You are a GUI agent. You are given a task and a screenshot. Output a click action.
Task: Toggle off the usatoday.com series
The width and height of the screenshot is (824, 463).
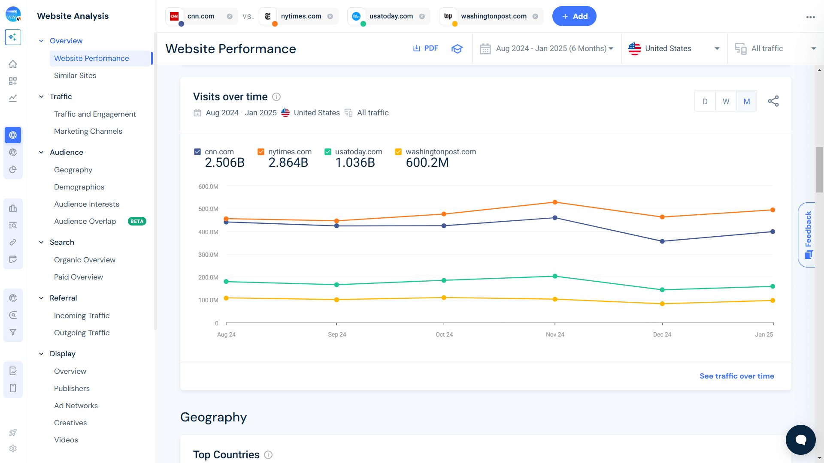point(328,151)
